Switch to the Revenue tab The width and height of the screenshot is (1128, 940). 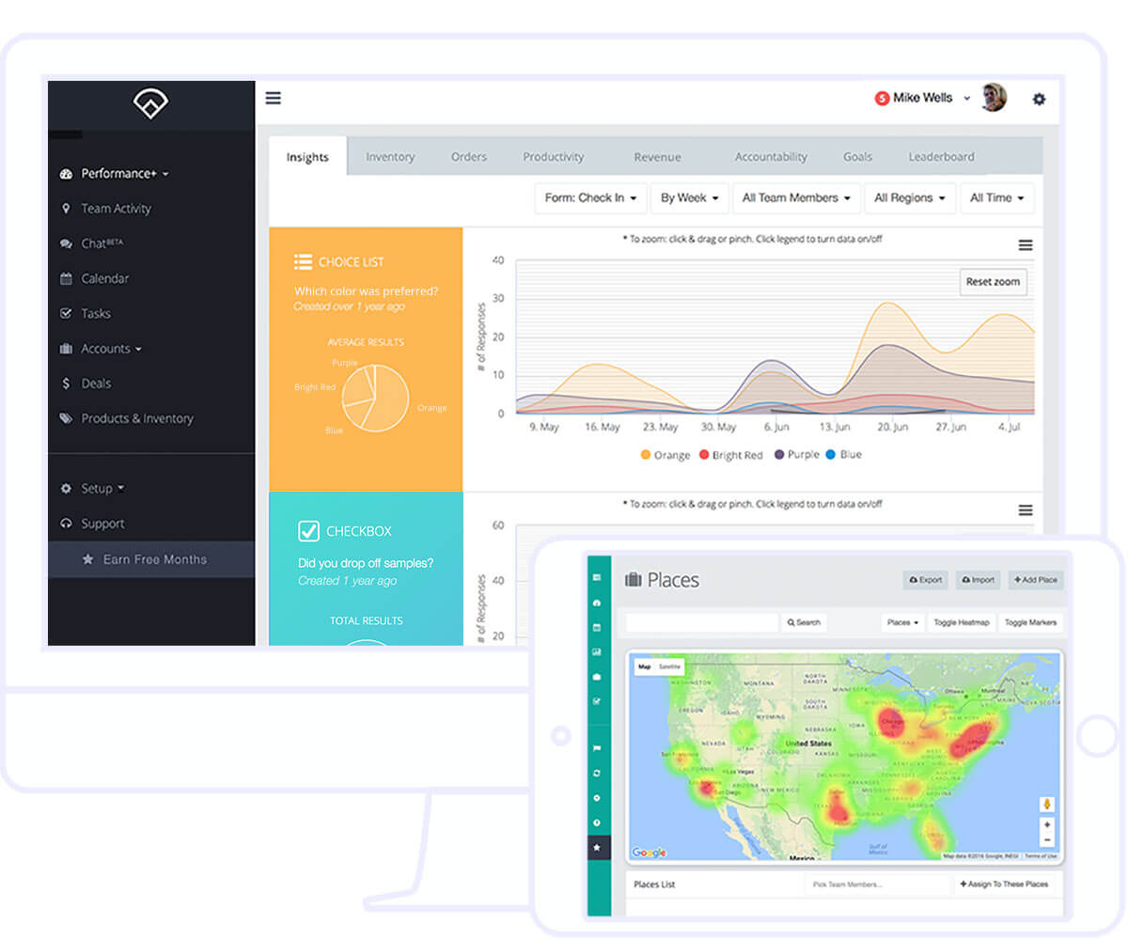657,157
